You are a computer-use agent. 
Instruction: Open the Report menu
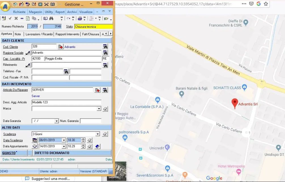pos(60,12)
